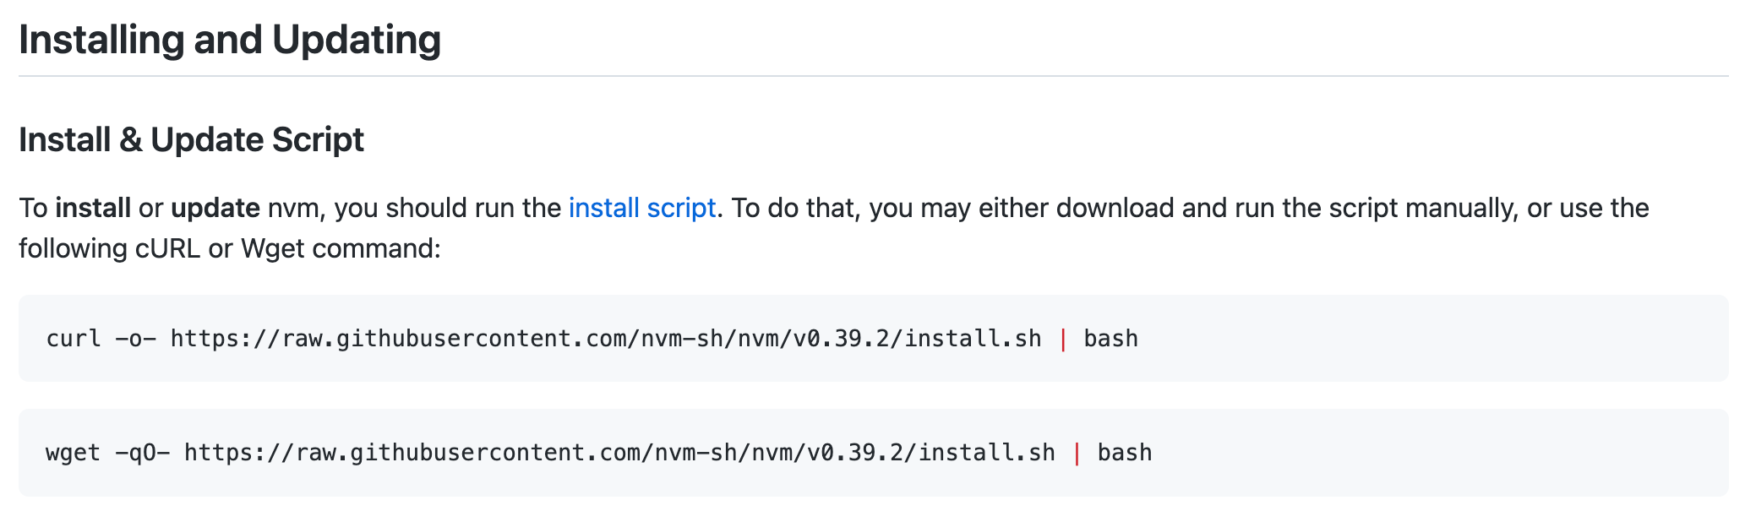Click the "Installing and Updating" heading

pos(230,40)
